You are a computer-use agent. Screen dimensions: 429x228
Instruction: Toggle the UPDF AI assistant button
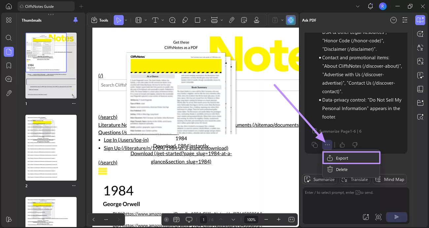291,20
